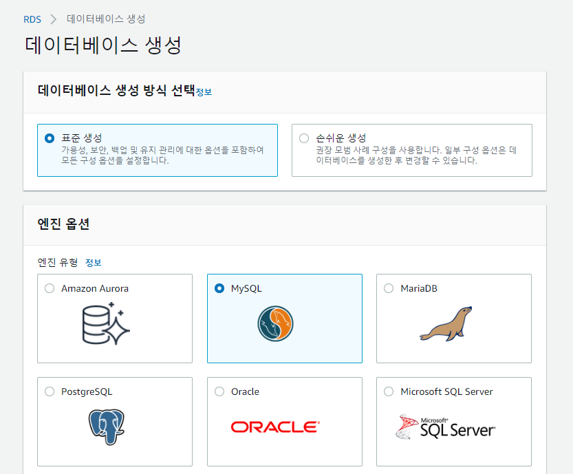Click the PostgreSQL label text

[87, 391]
